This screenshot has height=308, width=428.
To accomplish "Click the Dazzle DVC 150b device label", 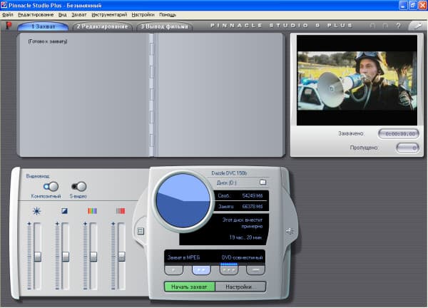I will [229, 173].
